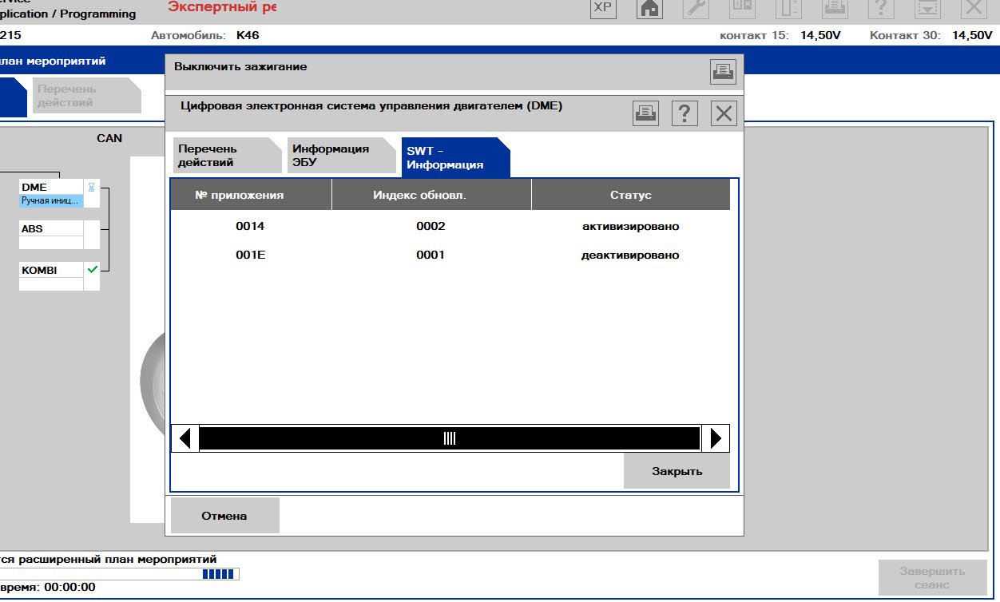This screenshot has width=1000, height=602.
Task: Open Перечень действий tab in DME dialog
Action: [x=223, y=156]
